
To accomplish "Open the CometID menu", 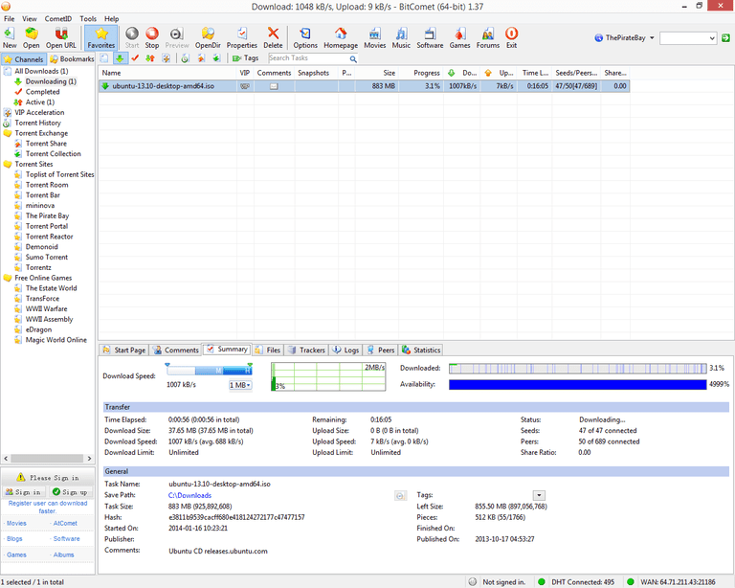I will 58,19.
